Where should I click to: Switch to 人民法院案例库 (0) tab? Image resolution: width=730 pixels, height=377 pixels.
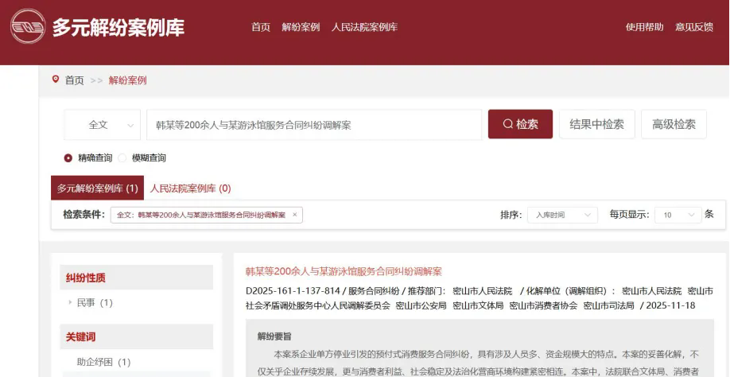190,188
